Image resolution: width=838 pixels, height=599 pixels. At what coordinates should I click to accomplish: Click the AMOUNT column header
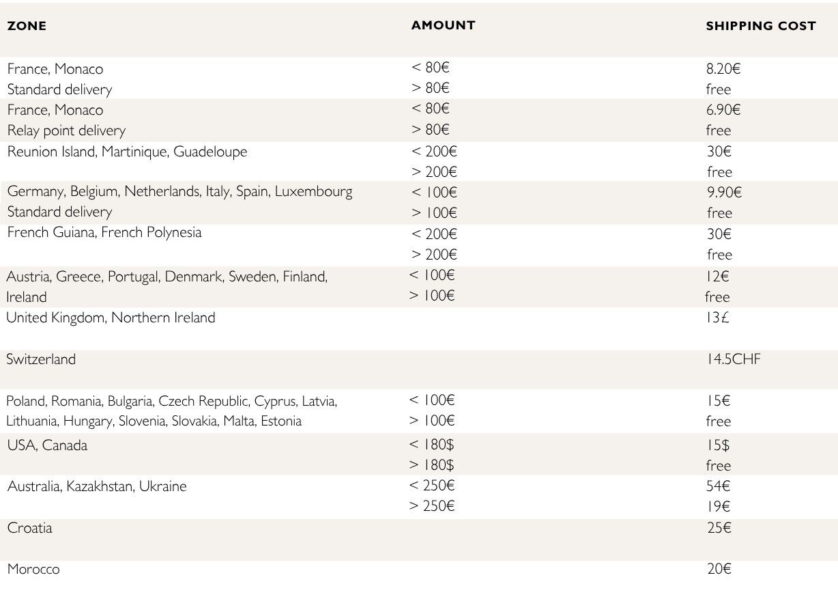pyautogui.click(x=443, y=25)
